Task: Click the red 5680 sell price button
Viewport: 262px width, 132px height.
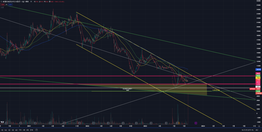Action: pyautogui.click(x=2, y=5)
